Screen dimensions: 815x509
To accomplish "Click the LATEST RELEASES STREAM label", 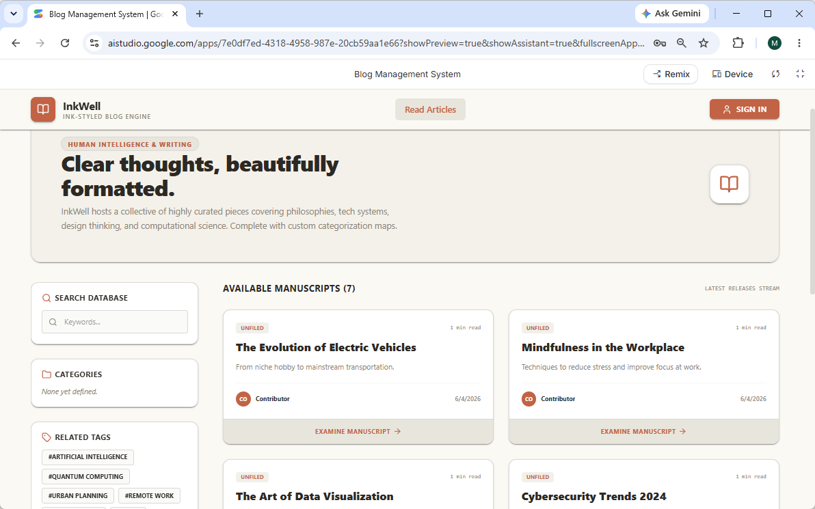I will 742,288.
